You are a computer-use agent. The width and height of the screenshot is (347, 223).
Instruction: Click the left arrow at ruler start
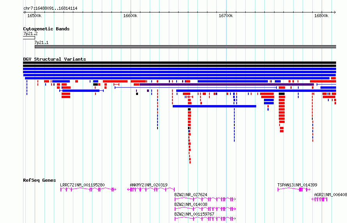(x=24, y=12)
